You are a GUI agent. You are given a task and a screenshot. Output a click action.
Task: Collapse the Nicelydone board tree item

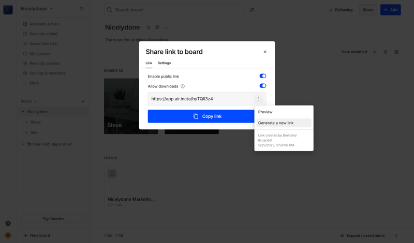tap(23, 112)
